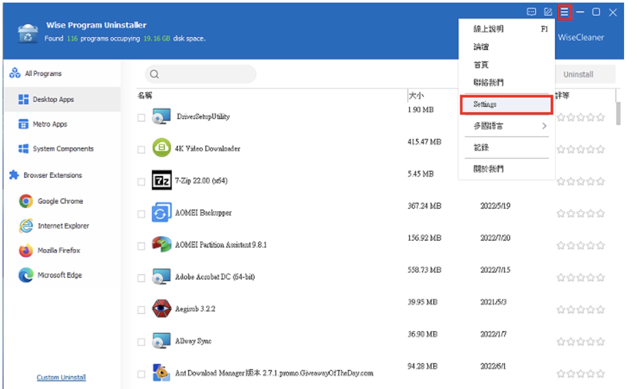Show Internet Explorer extensions via its icon
The width and height of the screenshot is (637, 389).
click(26, 226)
